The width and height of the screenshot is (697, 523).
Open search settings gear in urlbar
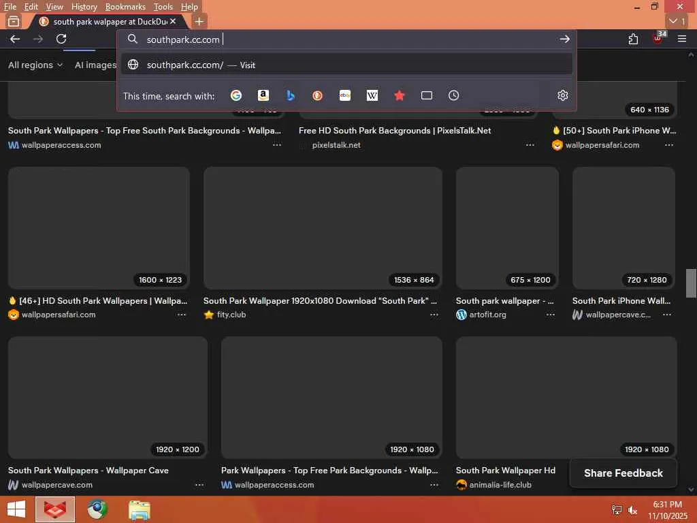click(563, 95)
